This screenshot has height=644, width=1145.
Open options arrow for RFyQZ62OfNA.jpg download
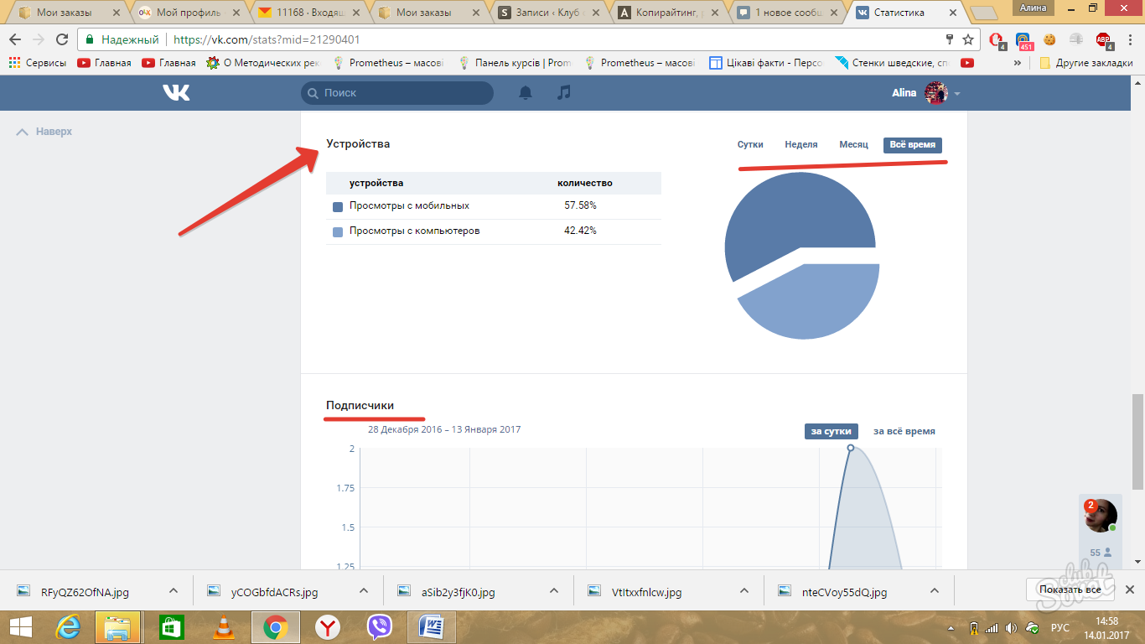click(x=173, y=590)
